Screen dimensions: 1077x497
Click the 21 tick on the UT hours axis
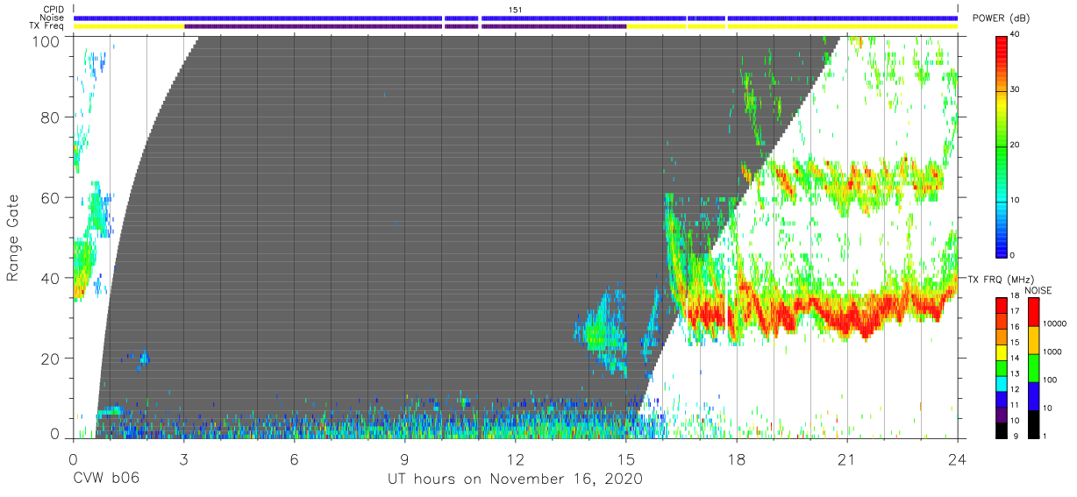(x=846, y=458)
